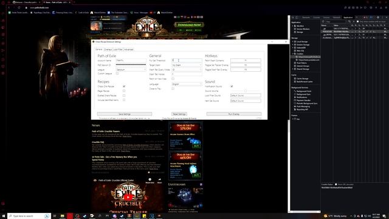Open the Elements tab in DevTools
This screenshot has height=219, width=389.
tap(306, 18)
